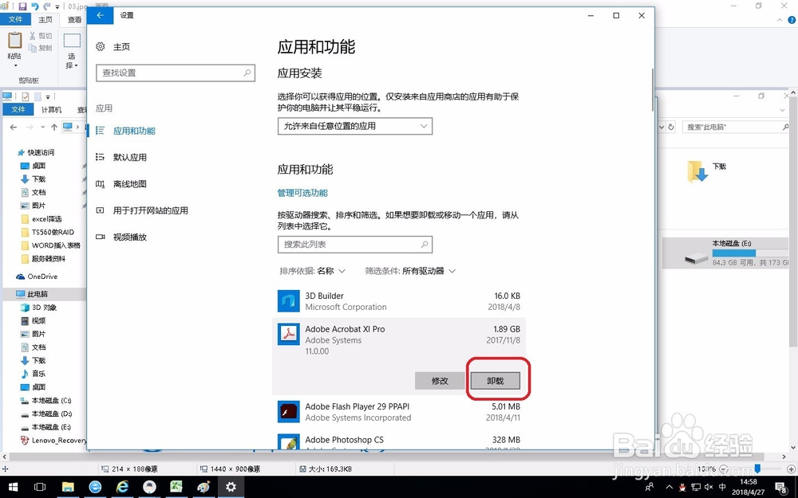Open the Windows Start button
Screen dimensions: 798x498
[x=13, y=487]
